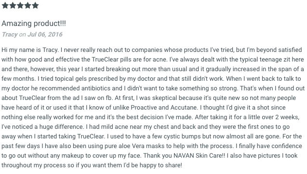This screenshot has height=174, width=307.
Task: Click the fourth rating star
Action: click(x=27, y=5)
